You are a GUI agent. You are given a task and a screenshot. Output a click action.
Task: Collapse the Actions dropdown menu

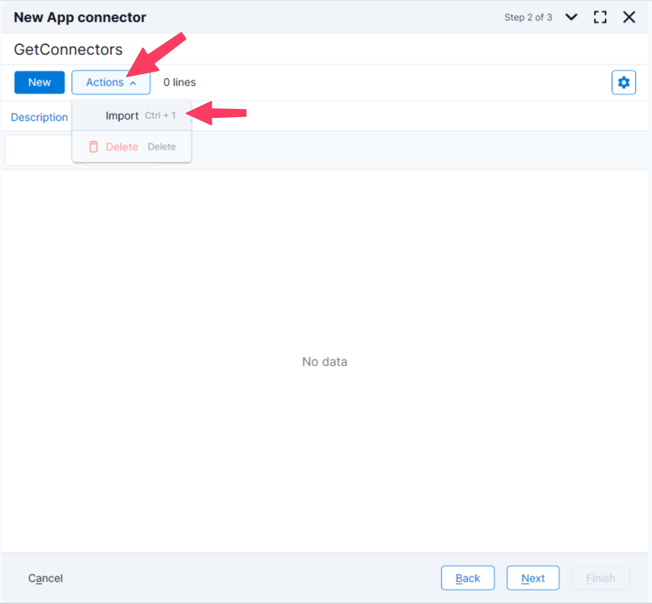click(110, 83)
